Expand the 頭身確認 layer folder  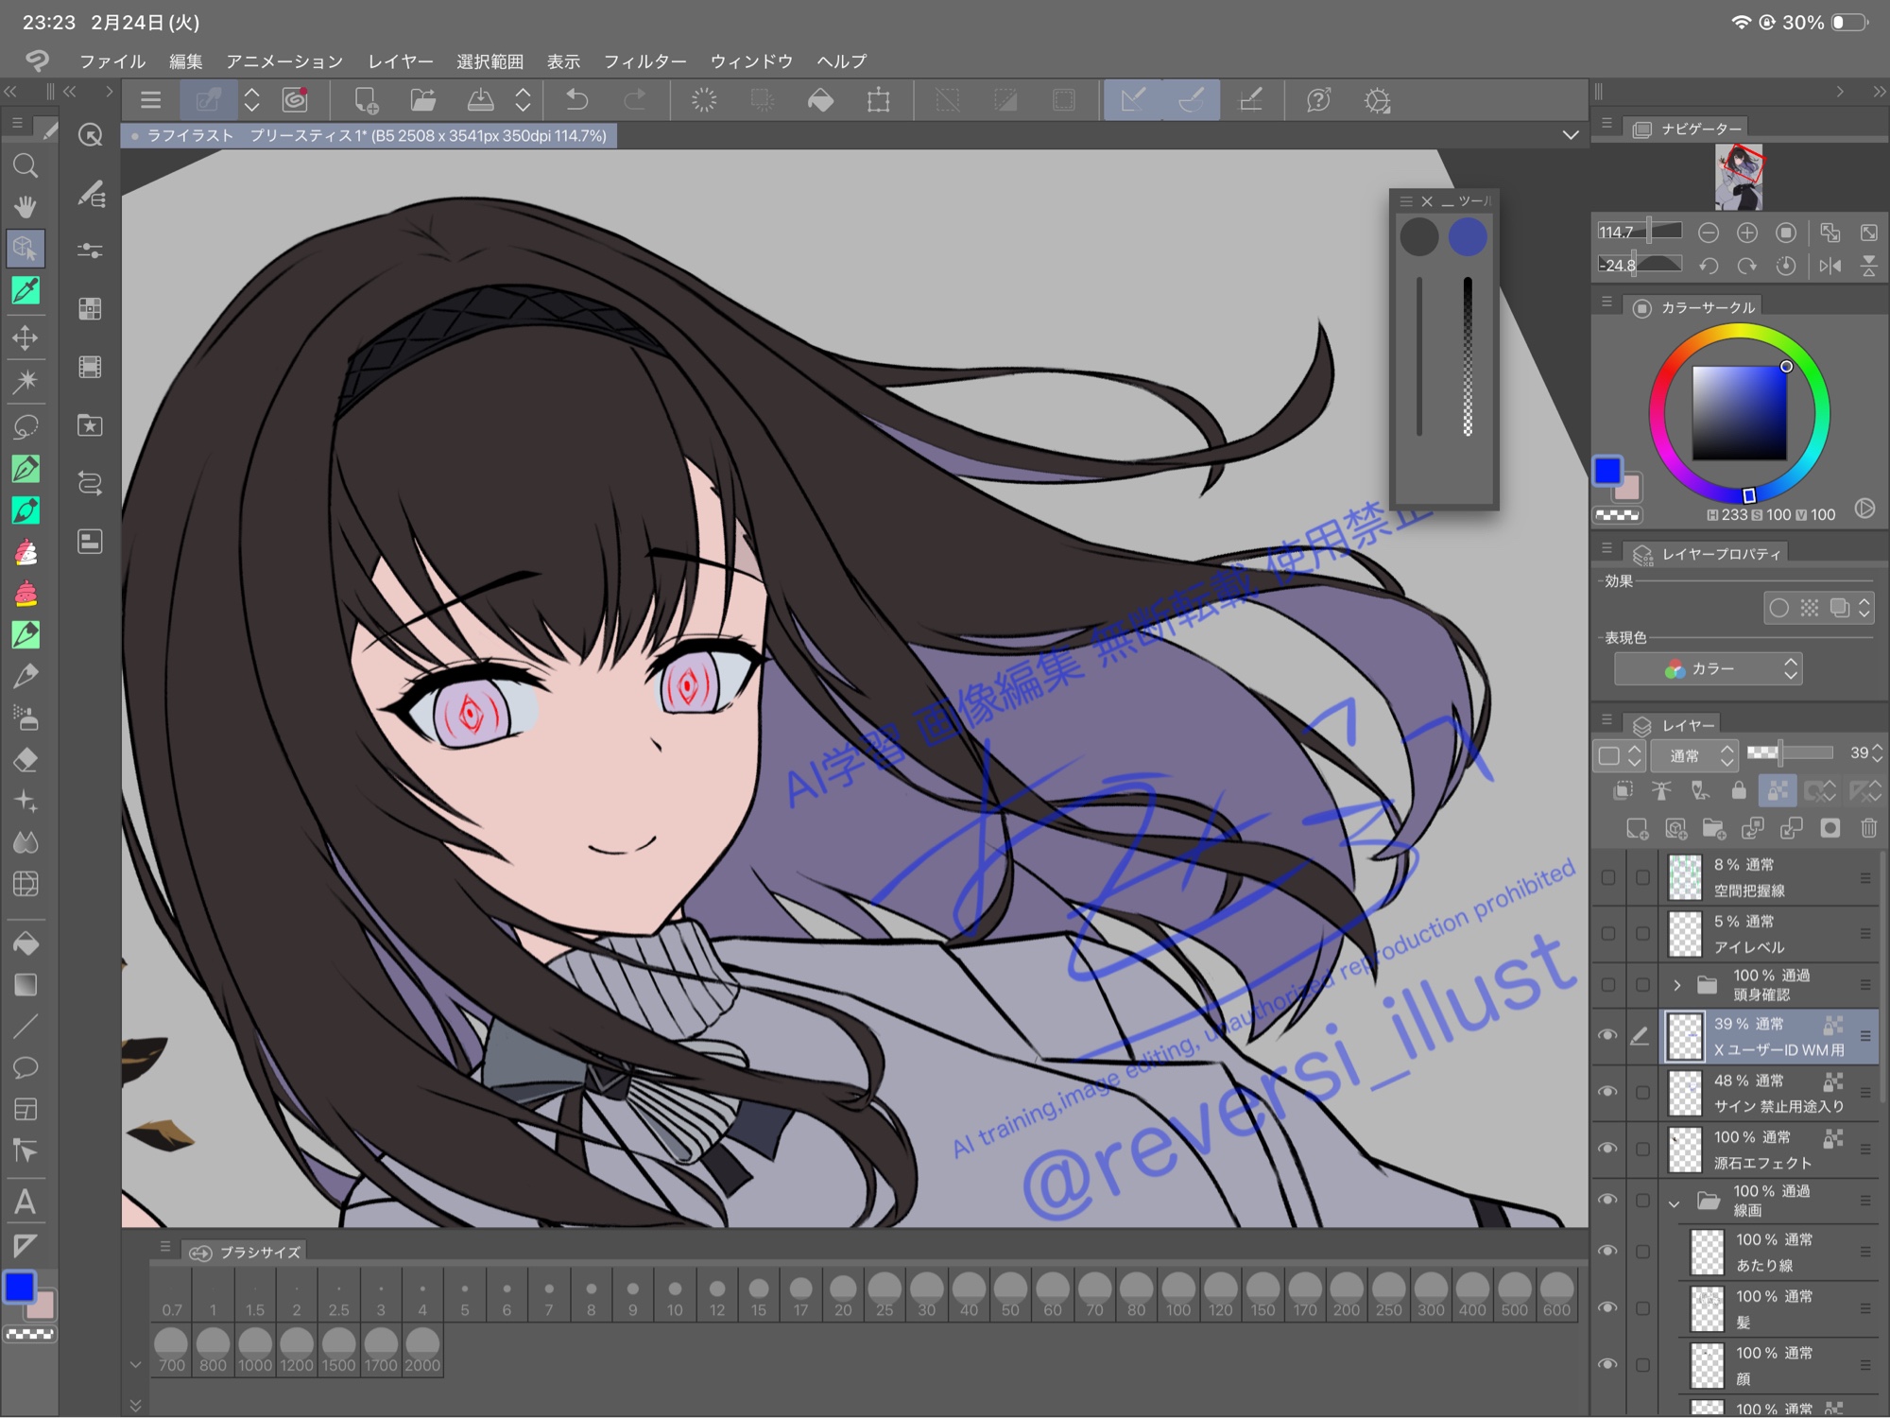[1676, 985]
